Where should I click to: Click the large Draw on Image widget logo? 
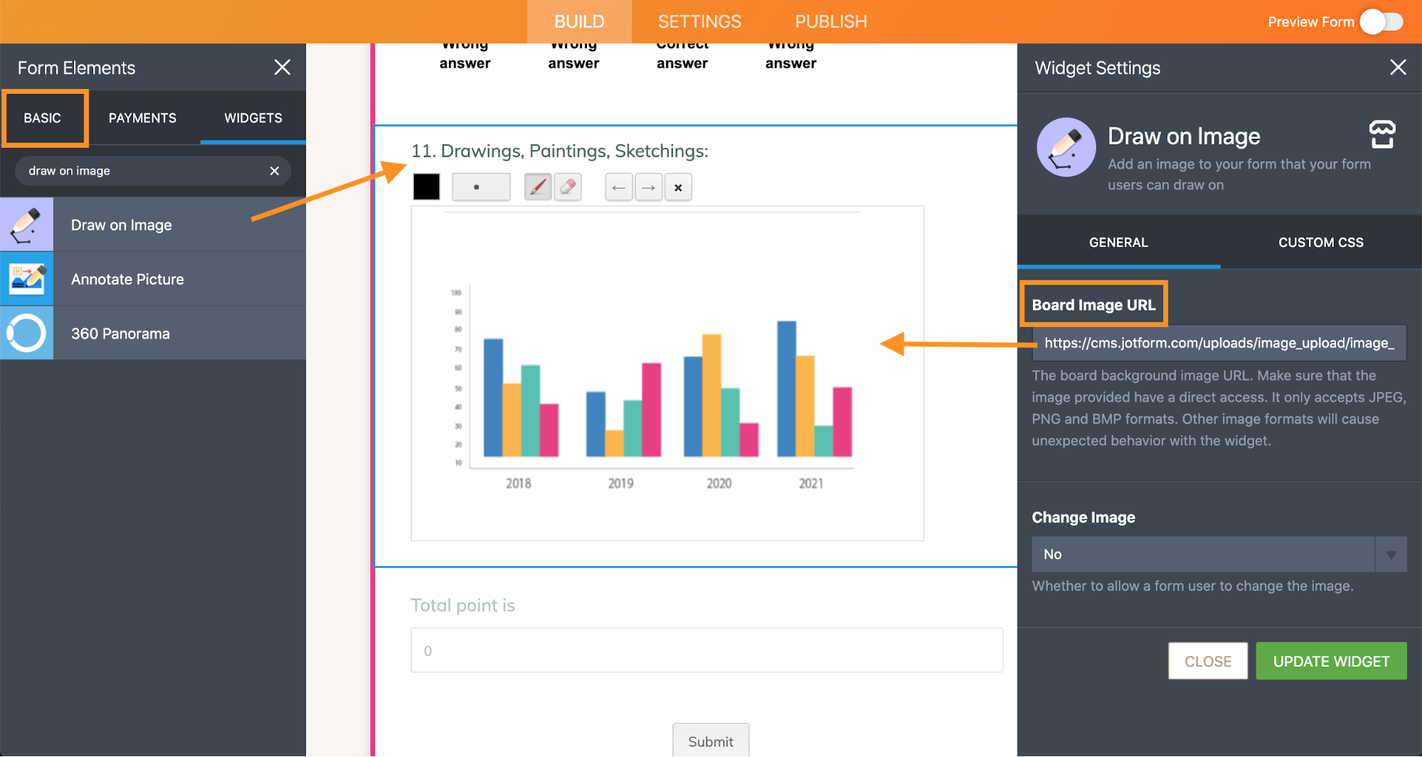point(1066,147)
